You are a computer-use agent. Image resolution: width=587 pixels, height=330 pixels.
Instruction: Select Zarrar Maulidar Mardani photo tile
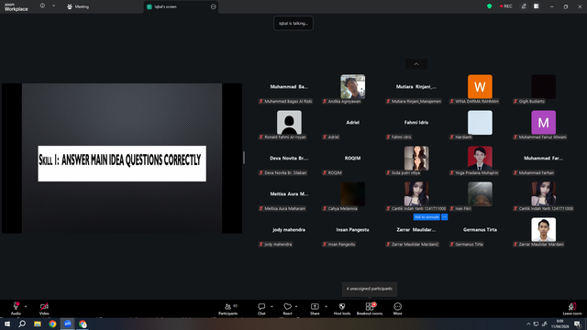(544, 230)
